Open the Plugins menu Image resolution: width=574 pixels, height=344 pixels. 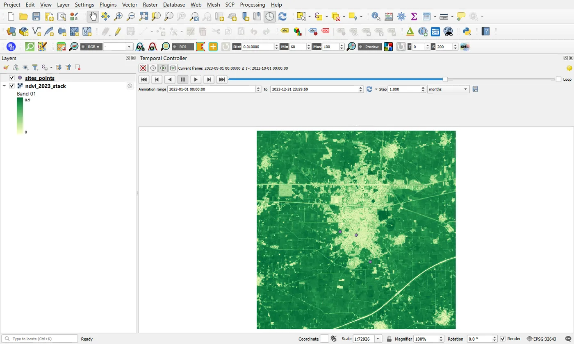click(108, 5)
